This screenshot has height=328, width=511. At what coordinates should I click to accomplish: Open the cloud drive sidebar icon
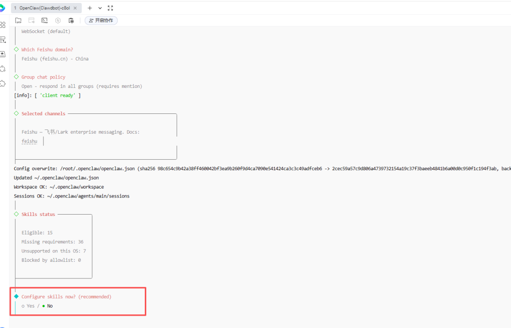coord(3,54)
